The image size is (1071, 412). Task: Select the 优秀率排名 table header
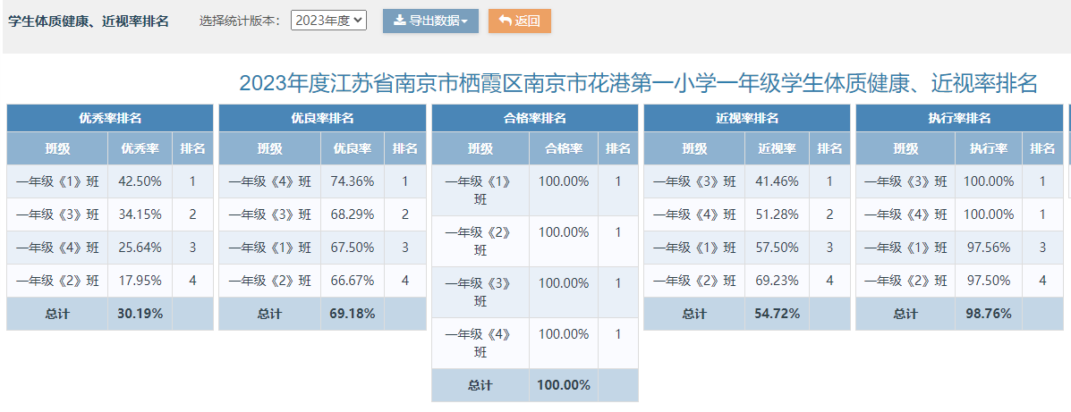110,118
